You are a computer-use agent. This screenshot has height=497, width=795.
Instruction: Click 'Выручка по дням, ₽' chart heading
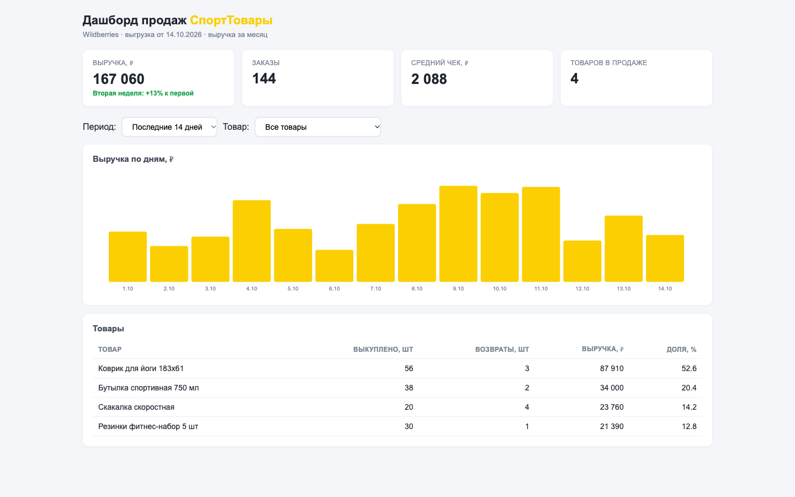[133, 159]
